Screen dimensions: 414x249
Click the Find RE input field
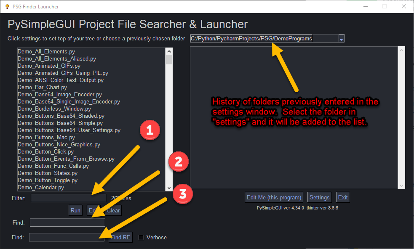point(67,237)
